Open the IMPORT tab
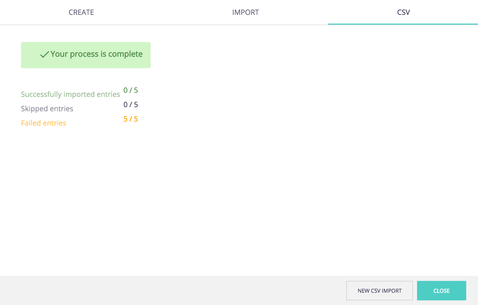 click(246, 12)
